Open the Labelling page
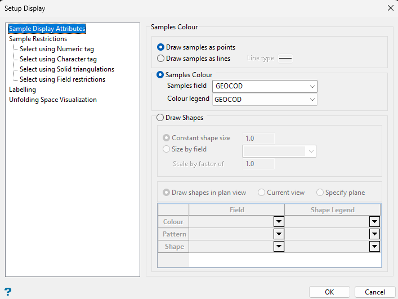 click(x=23, y=90)
